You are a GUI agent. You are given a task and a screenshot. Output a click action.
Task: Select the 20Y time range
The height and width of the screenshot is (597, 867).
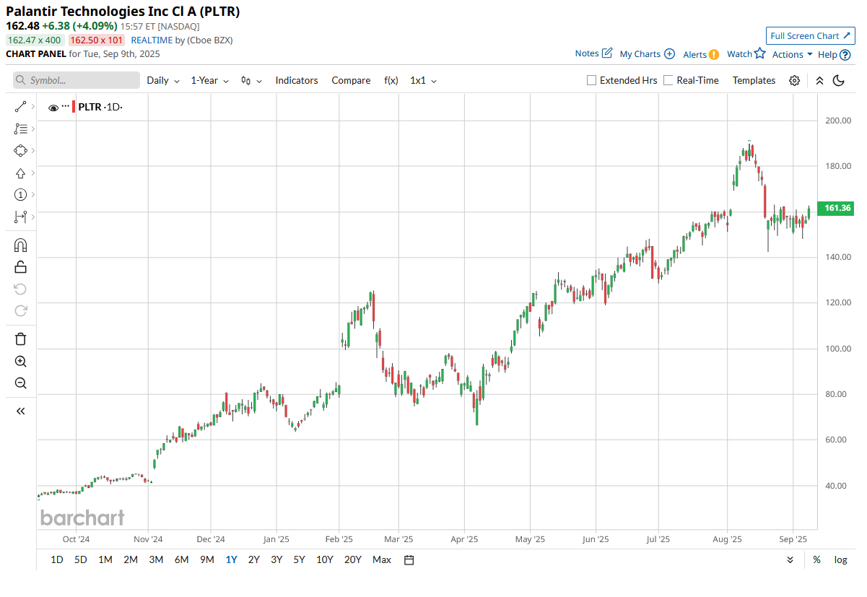(353, 559)
